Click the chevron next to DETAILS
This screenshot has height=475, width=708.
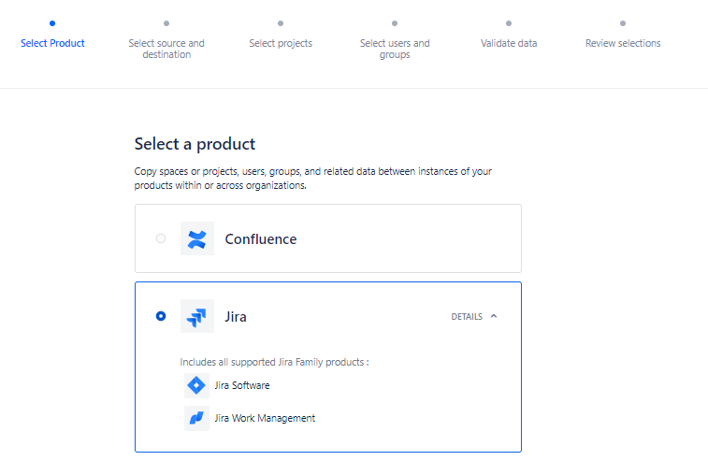(x=494, y=316)
